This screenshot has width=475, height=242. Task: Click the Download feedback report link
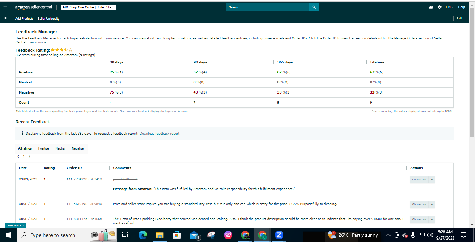click(160, 134)
